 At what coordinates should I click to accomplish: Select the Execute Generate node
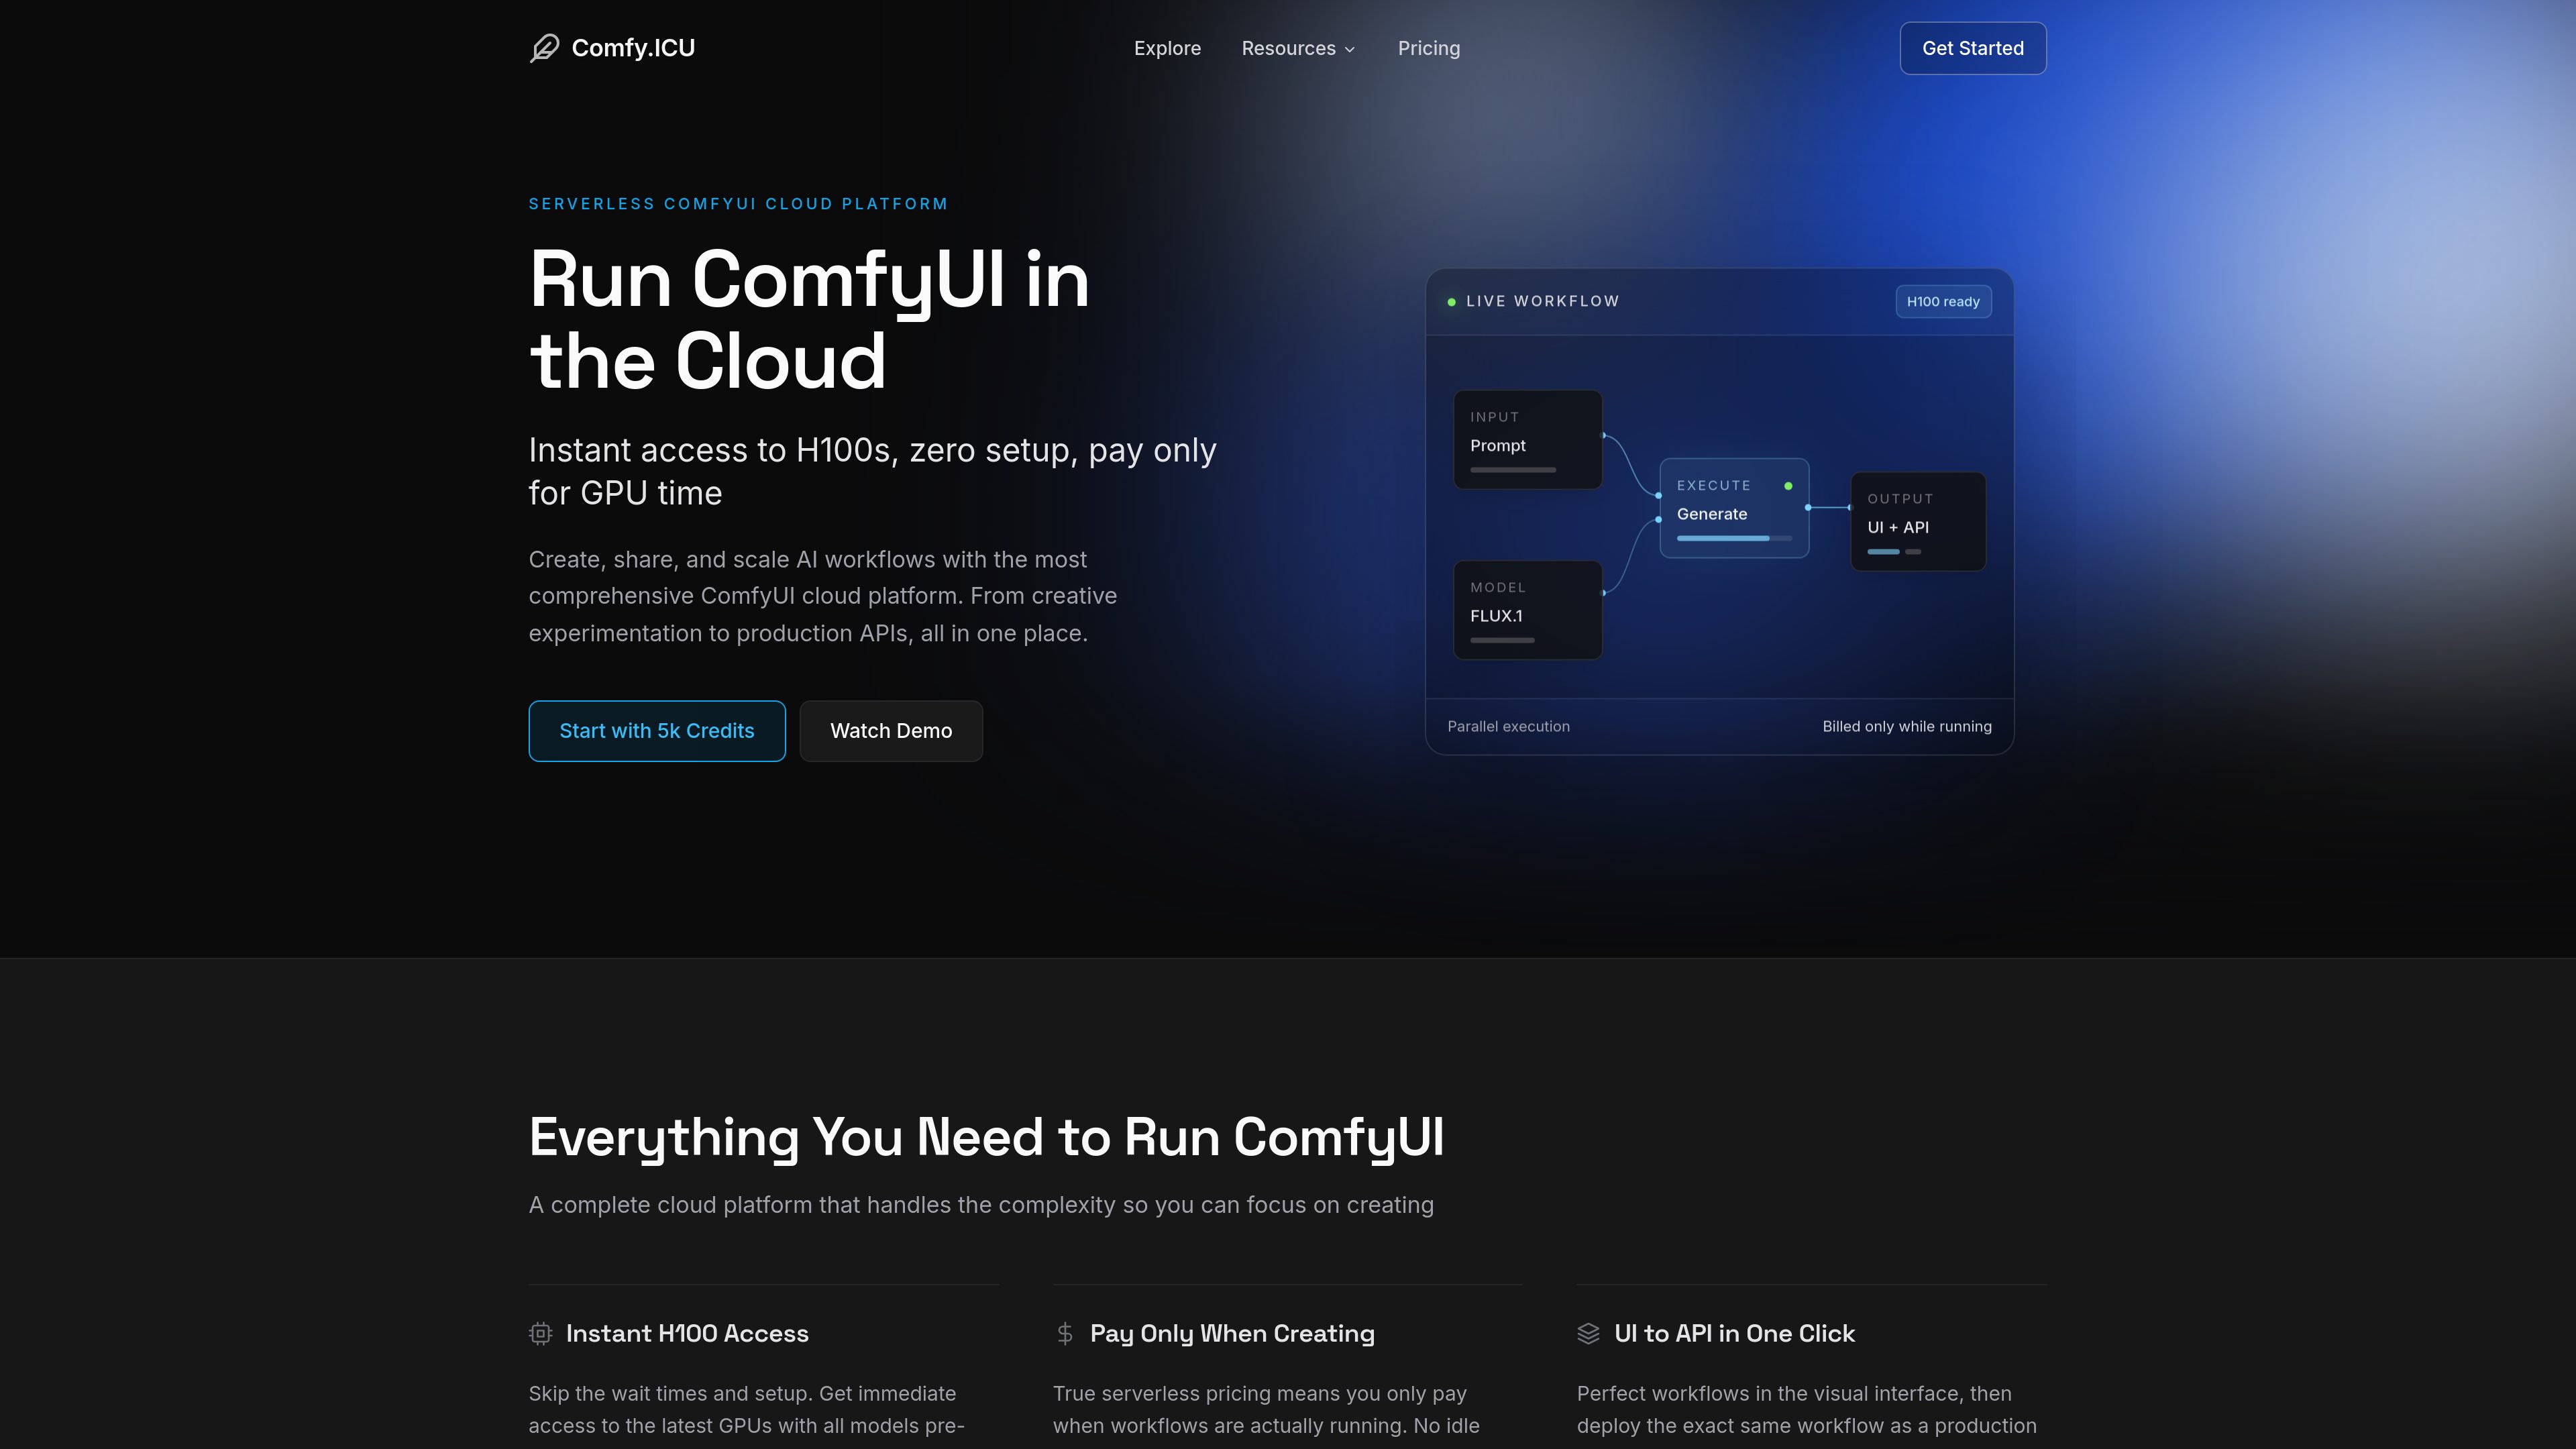click(1734, 508)
